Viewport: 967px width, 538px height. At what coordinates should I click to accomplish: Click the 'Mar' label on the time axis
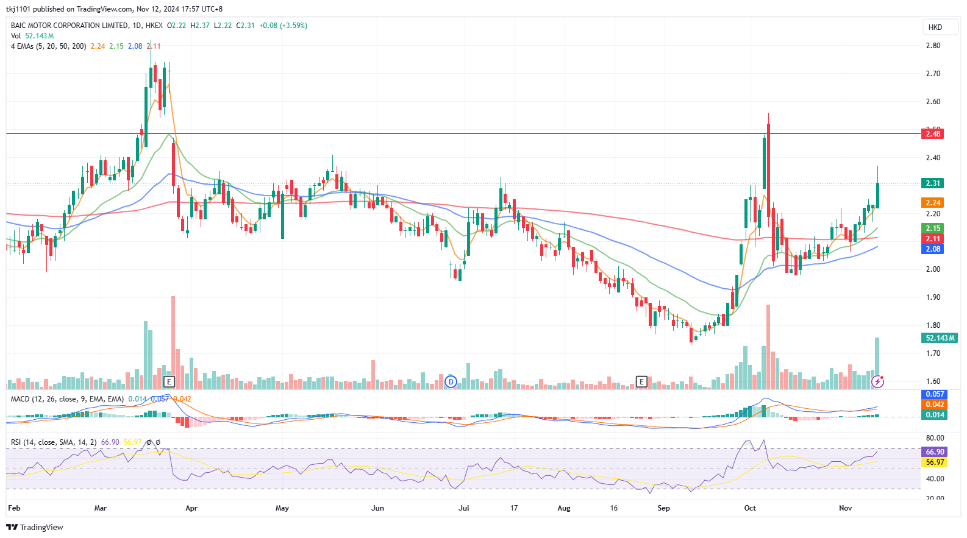tap(101, 508)
